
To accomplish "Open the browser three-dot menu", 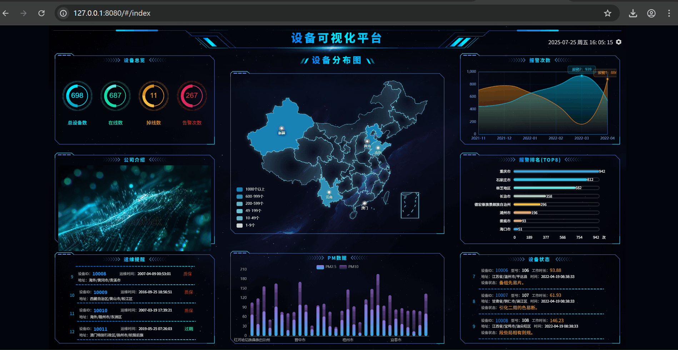I will [x=669, y=13].
